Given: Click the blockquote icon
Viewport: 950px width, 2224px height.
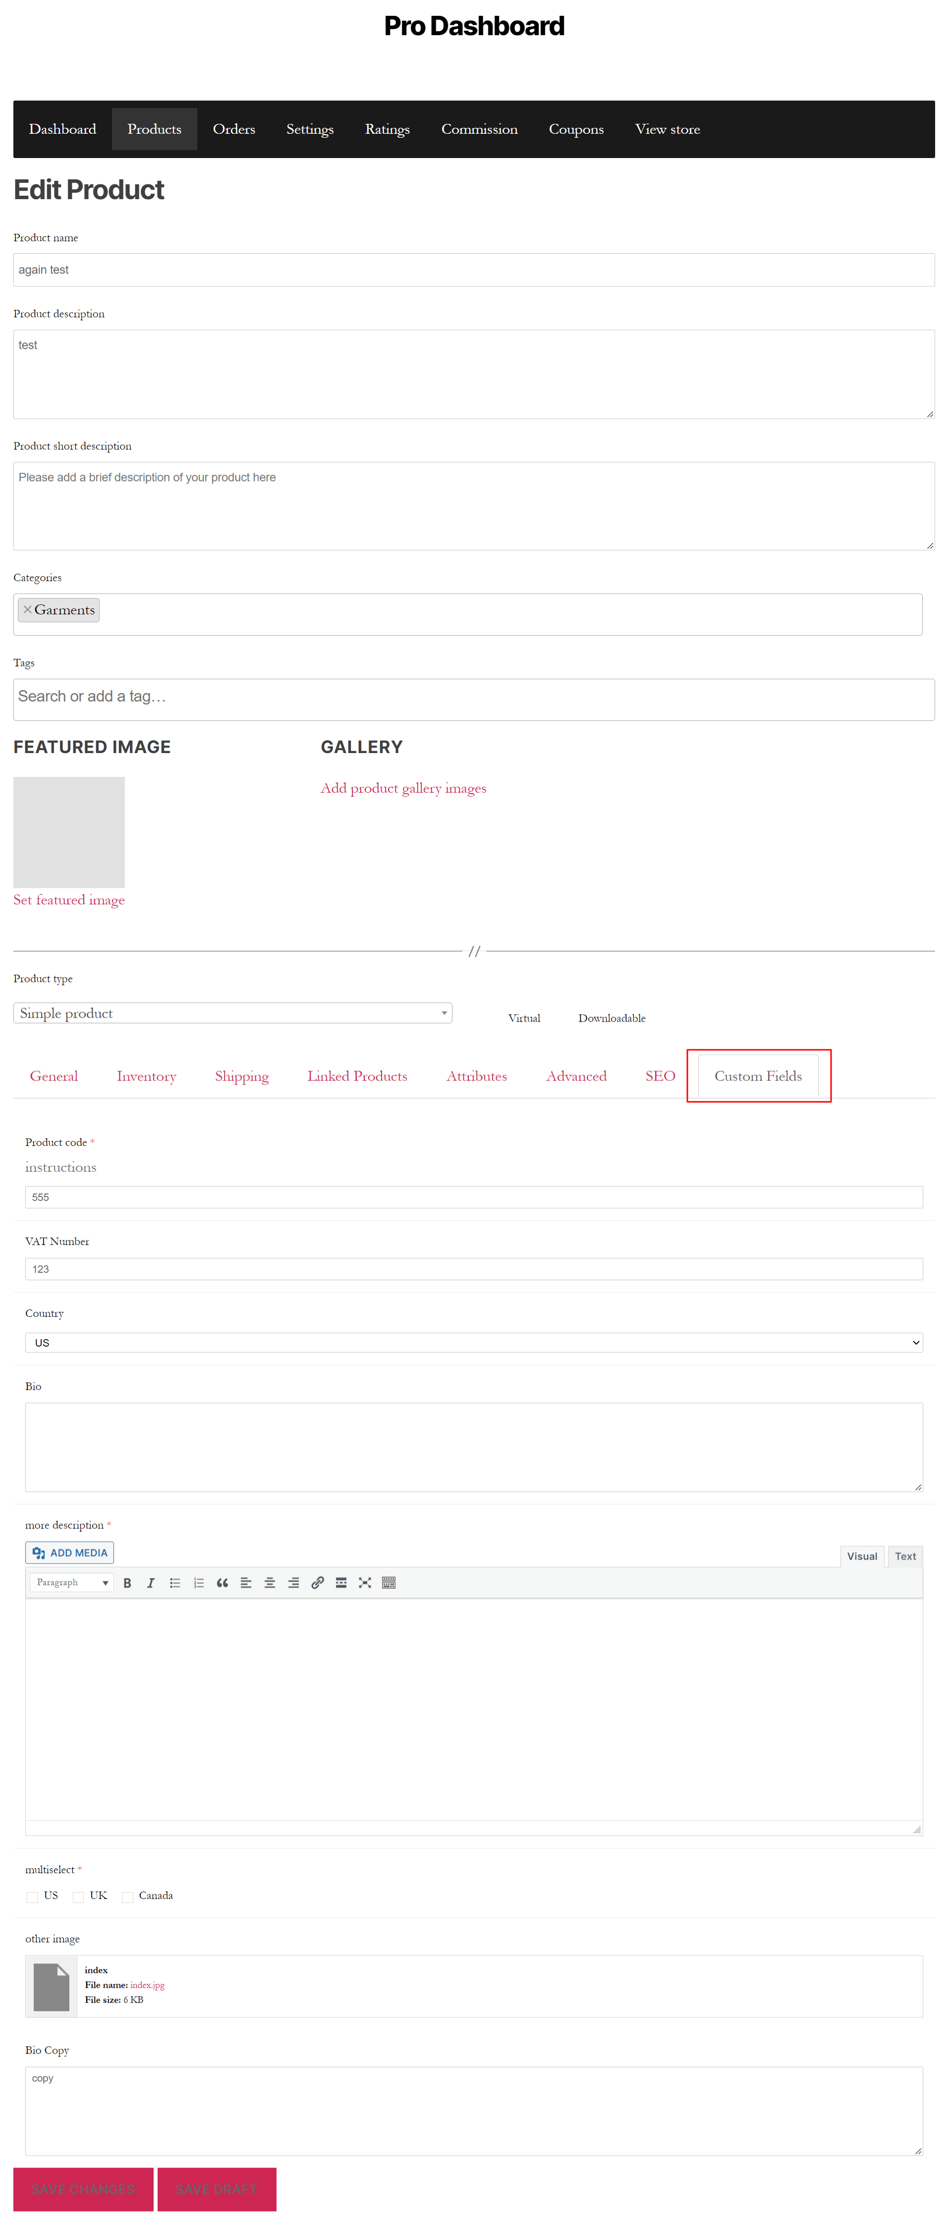Looking at the screenshot, I should pos(222,1582).
